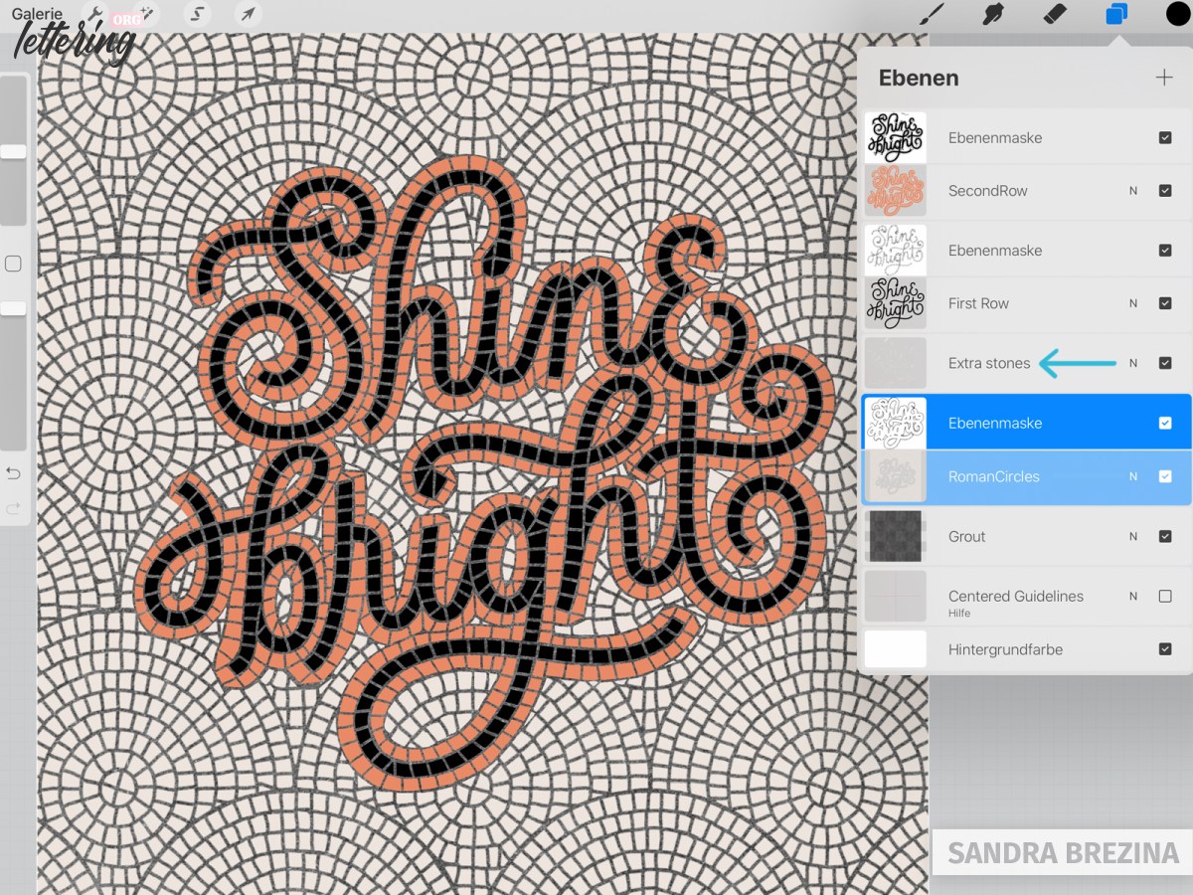The height and width of the screenshot is (895, 1193).
Task: Select the First Row layer name
Action: (979, 303)
